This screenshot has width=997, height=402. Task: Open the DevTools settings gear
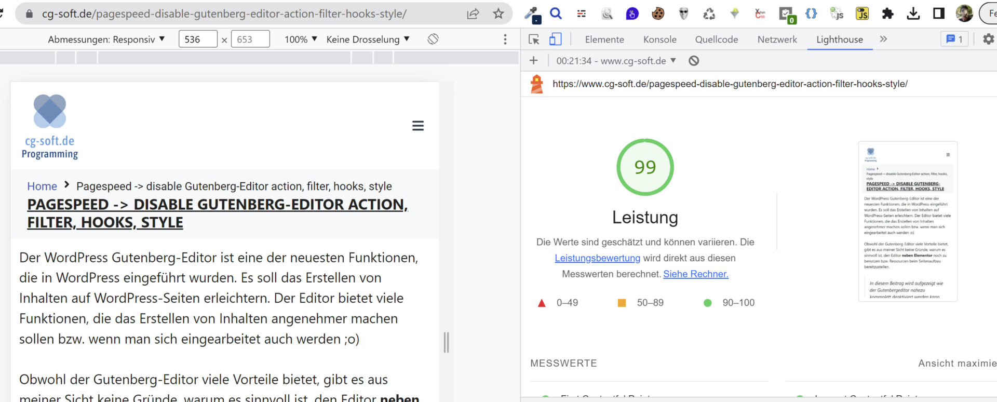pos(989,39)
